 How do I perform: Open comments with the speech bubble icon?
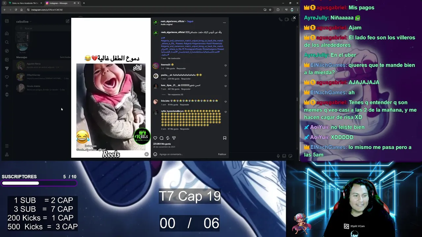point(162,138)
